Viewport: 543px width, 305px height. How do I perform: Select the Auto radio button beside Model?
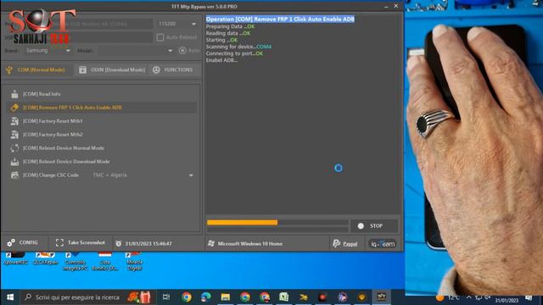tap(182, 51)
